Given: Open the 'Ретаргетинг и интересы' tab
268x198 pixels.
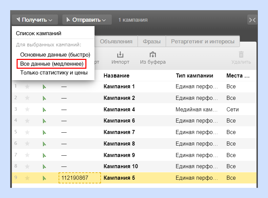Looking at the screenshot, I should pos(203,41).
